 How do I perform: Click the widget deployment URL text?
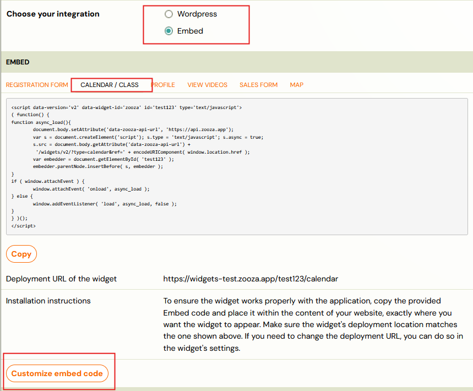click(251, 279)
